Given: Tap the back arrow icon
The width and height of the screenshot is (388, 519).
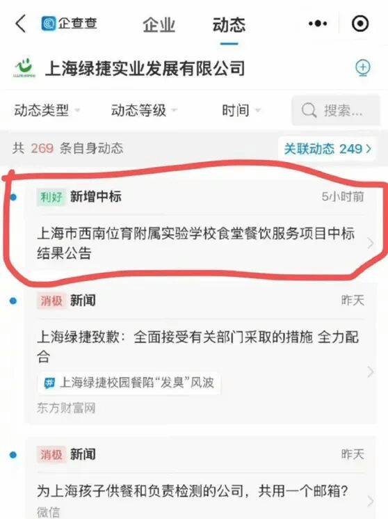Looking at the screenshot, I should coord(20,24).
